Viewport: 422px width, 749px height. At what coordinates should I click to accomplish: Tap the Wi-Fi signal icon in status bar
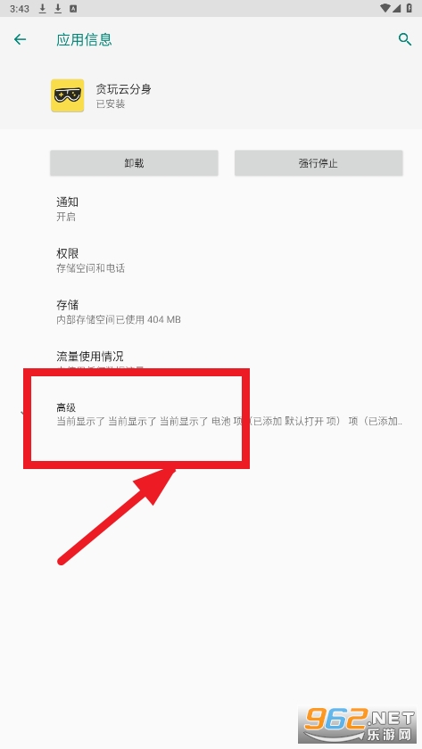click(x=385, y=8)
